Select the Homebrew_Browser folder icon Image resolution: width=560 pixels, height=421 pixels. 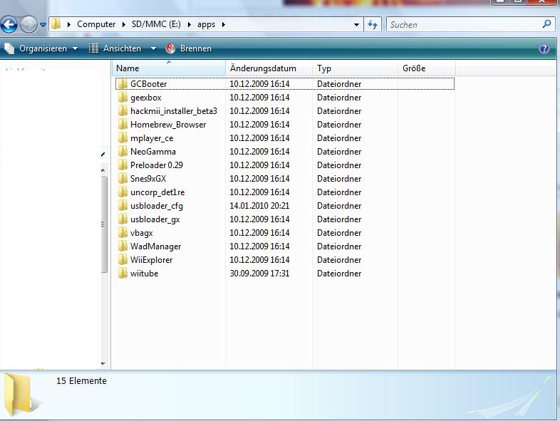[x=123, y=124]
